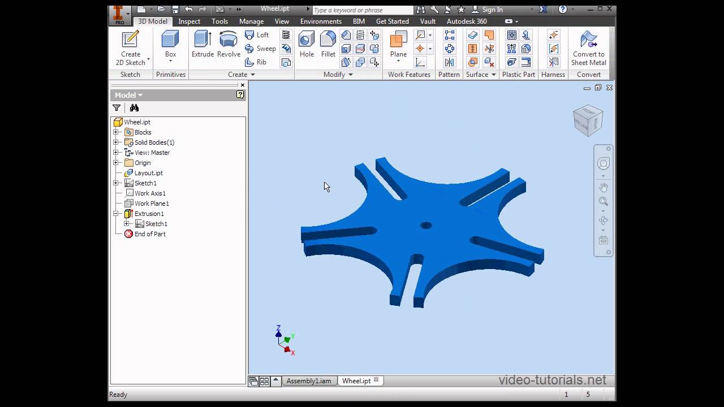724x407 pixels.
Task: Click the Chamfer icon in Modify panel
Action: pyautogui.click(x=346, y=35)
